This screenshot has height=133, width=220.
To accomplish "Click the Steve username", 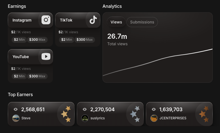I will click(x=26, y=118).
